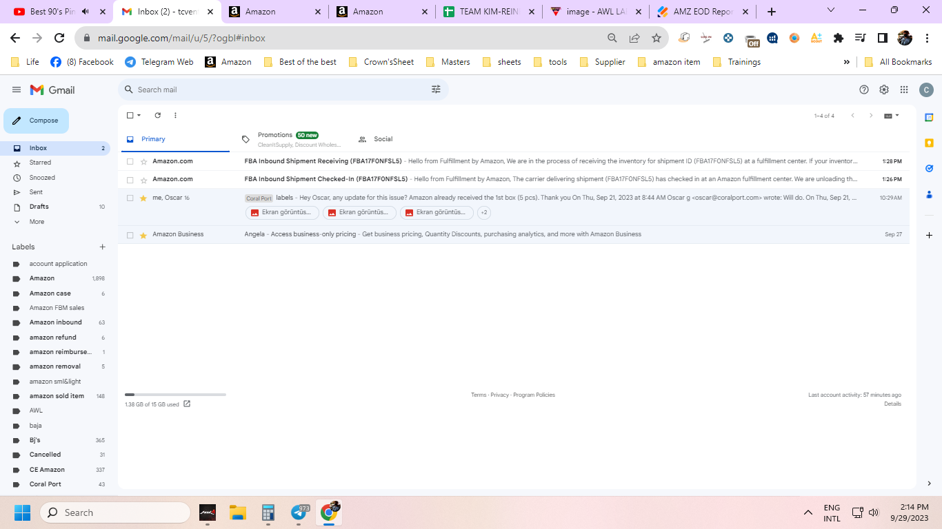Click the Google account avatar
The height and width of the screenshot is (529, 942).
click(x=927, y=90)
